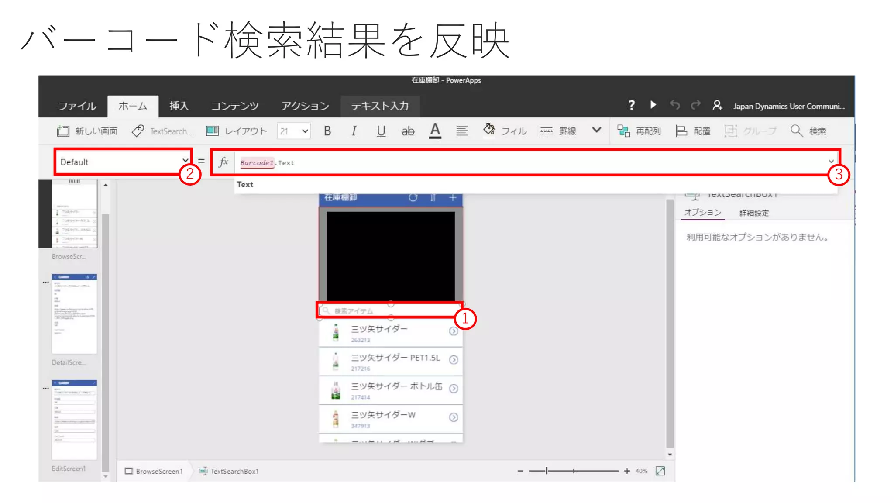
Task: Click the zoom in plus button
Action: (627, 471)
